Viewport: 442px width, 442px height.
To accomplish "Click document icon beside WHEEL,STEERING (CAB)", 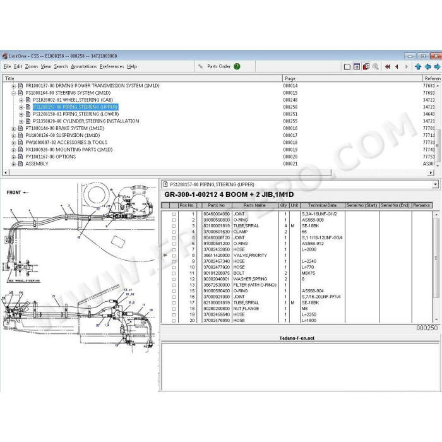I will pyautogui.click(x=28, y=100).
